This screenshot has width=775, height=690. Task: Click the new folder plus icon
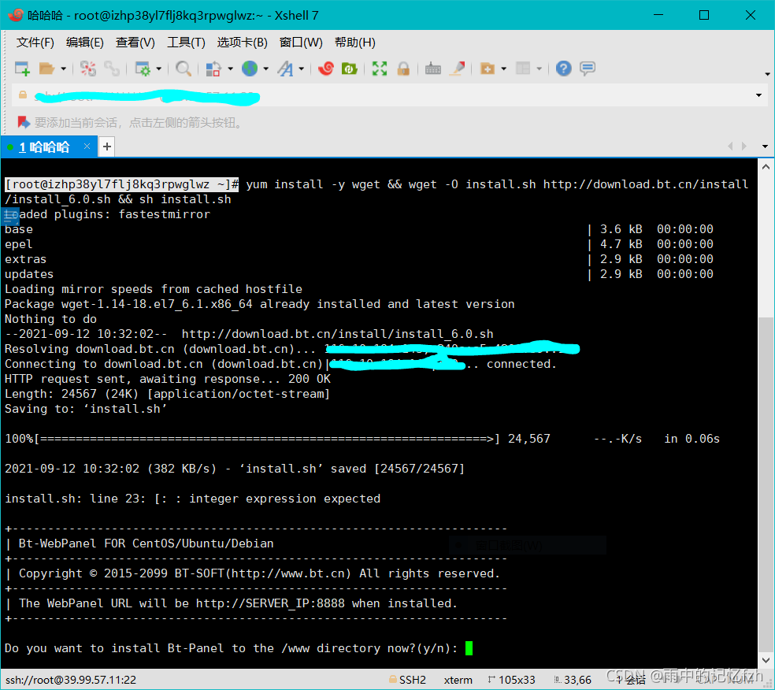(x=488, y=69)
